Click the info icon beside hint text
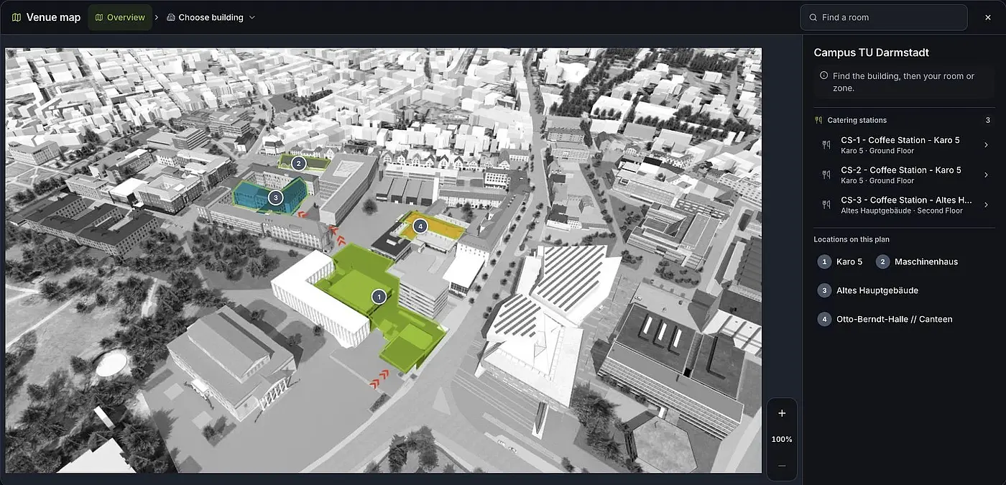 [x=823, y=75]
